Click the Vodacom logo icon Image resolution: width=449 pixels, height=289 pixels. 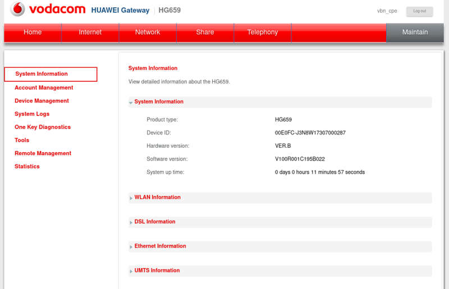coord(17,9)
